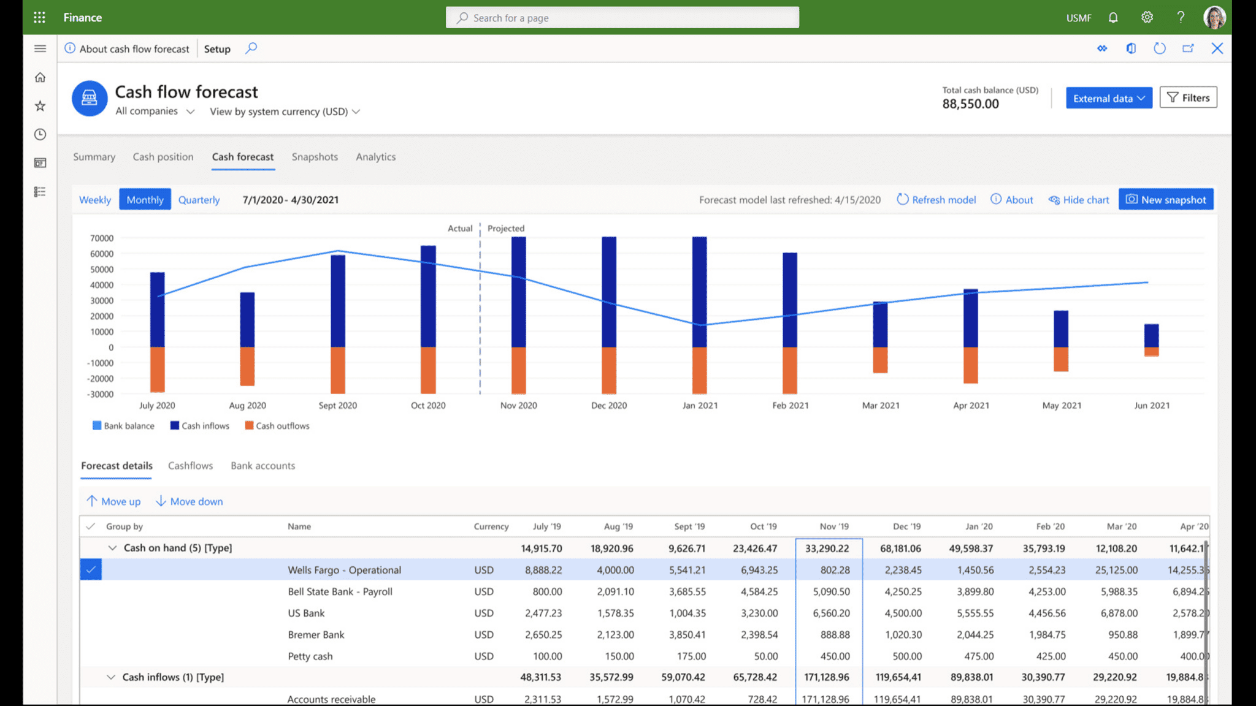This screenshot has height=706, width=1256.
Task: Open Workspaces icon in sidebar
Action: click(x=40, y=163)
